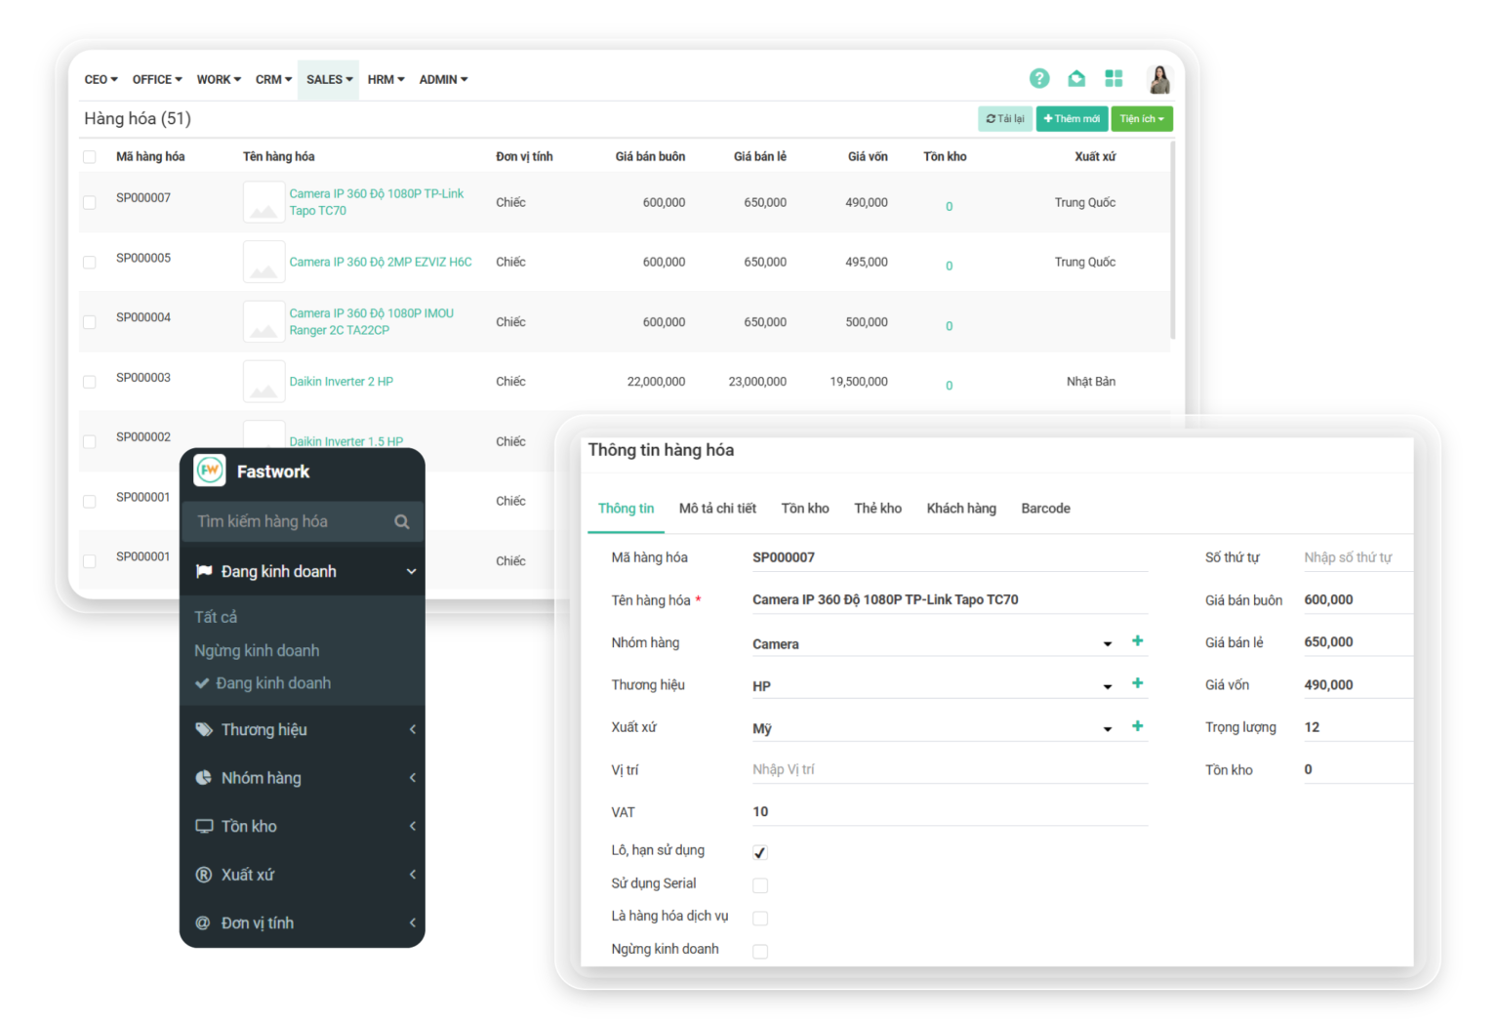Click the search magnifier in sidebar
Screen dimensions: 1499x1025
401,522
